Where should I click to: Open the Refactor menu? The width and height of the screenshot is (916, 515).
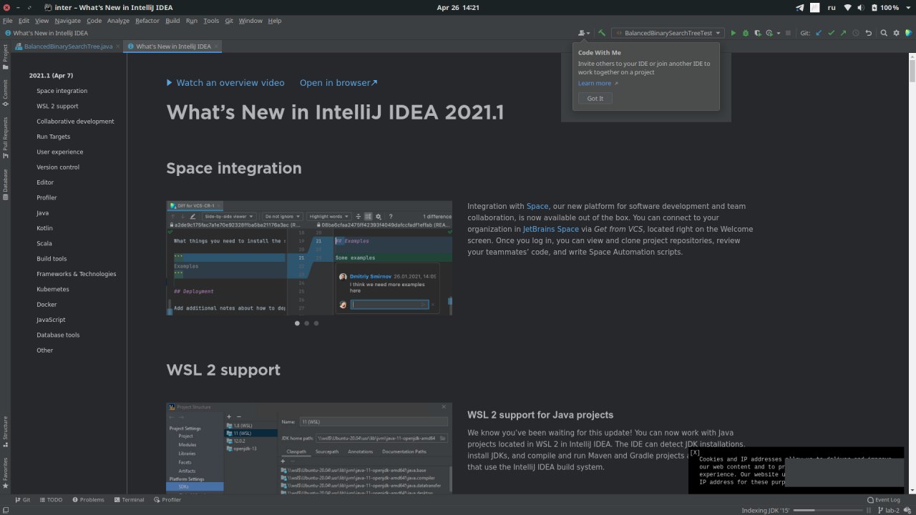[x=147, y=21]
